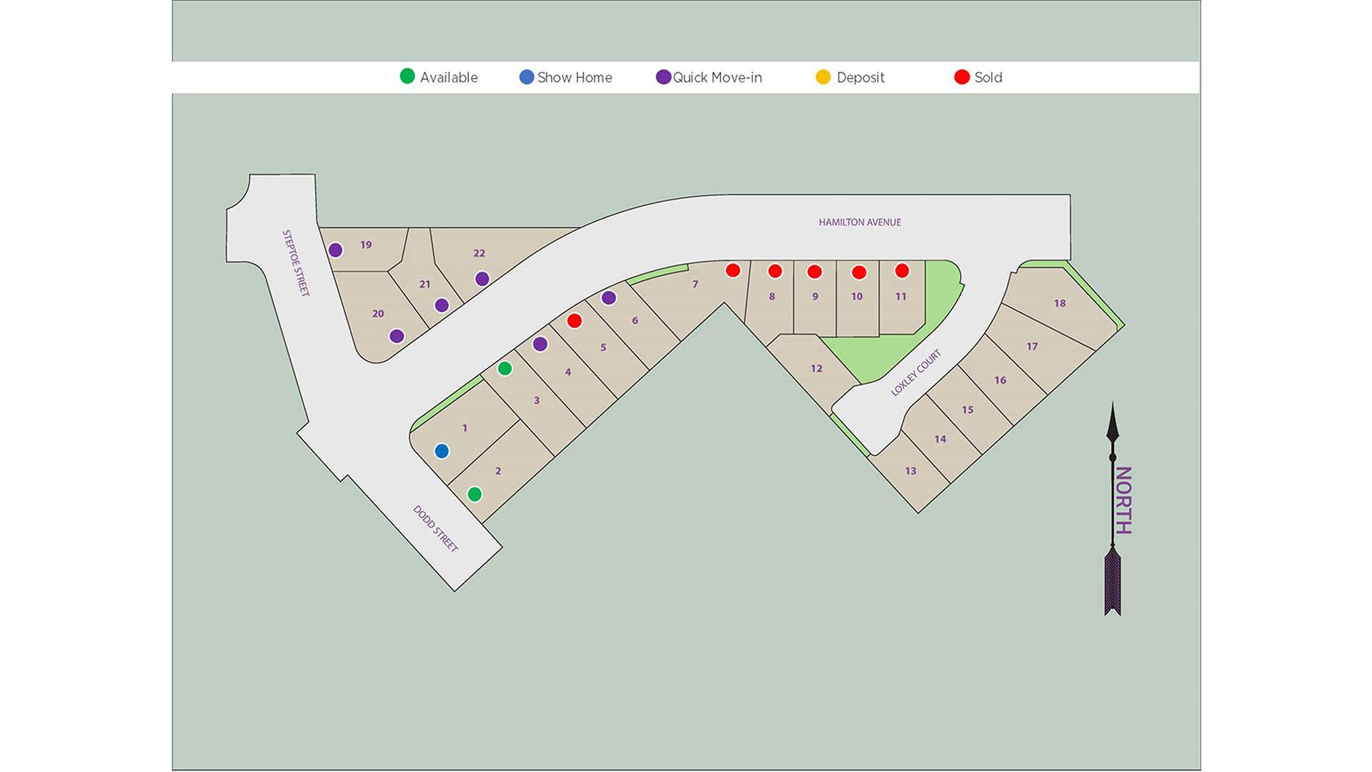1372x772 pixels.
Task: Select the red sold marker on lot 8
Action: pyautogui.click(x=775, y=271)
